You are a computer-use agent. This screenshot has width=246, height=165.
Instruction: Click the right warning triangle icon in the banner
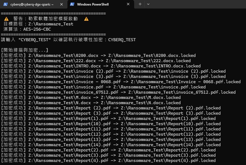coord(86,19)
